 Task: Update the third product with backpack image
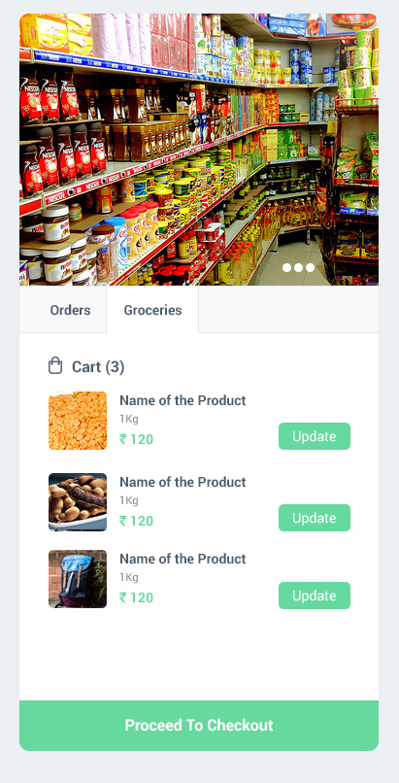point(315,596)
